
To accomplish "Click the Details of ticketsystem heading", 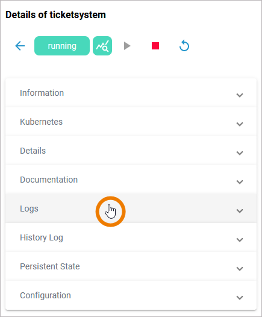I will coord(55,14).
